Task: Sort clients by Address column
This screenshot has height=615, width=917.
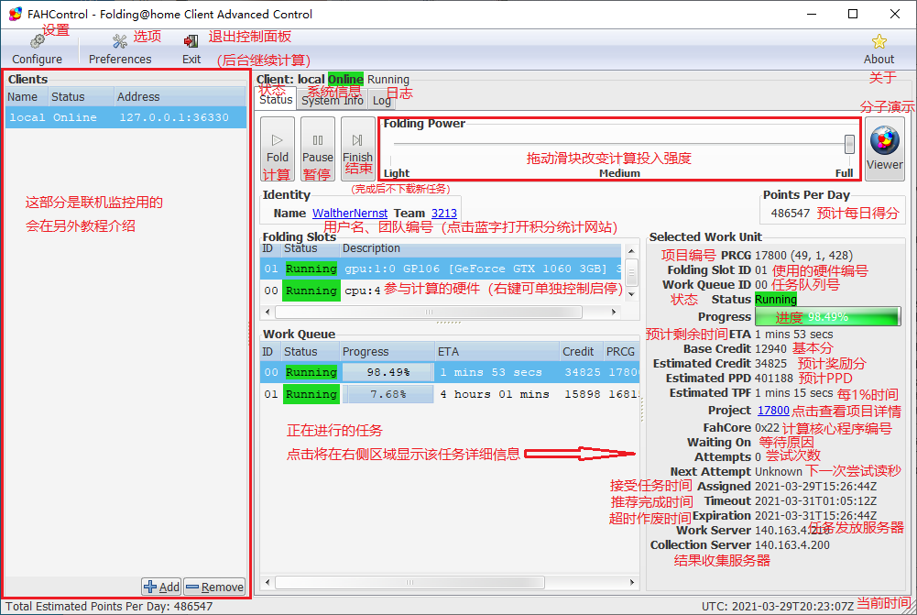Action: 180,96
